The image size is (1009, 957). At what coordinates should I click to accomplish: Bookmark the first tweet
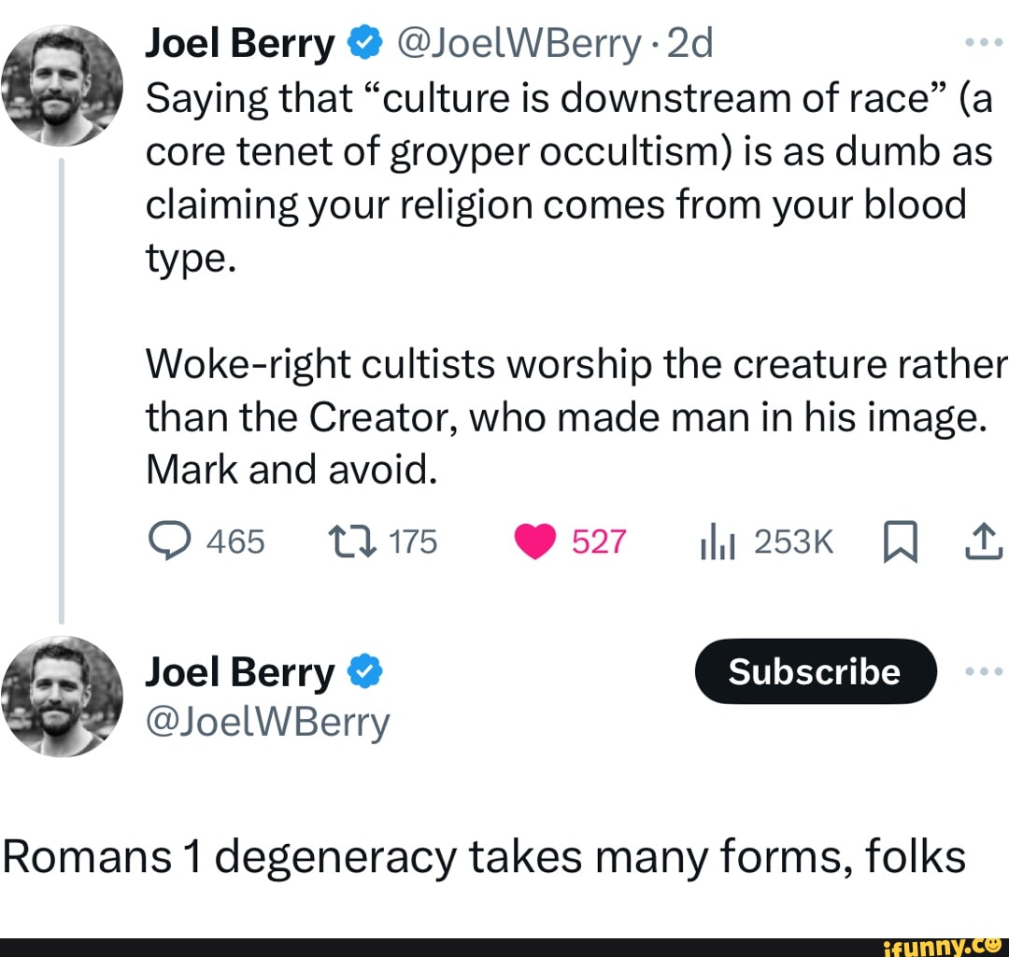tap(902, 542)
